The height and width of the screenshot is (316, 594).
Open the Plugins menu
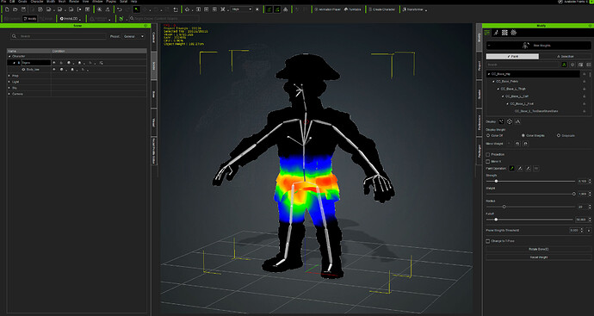(x=110, y=2)
